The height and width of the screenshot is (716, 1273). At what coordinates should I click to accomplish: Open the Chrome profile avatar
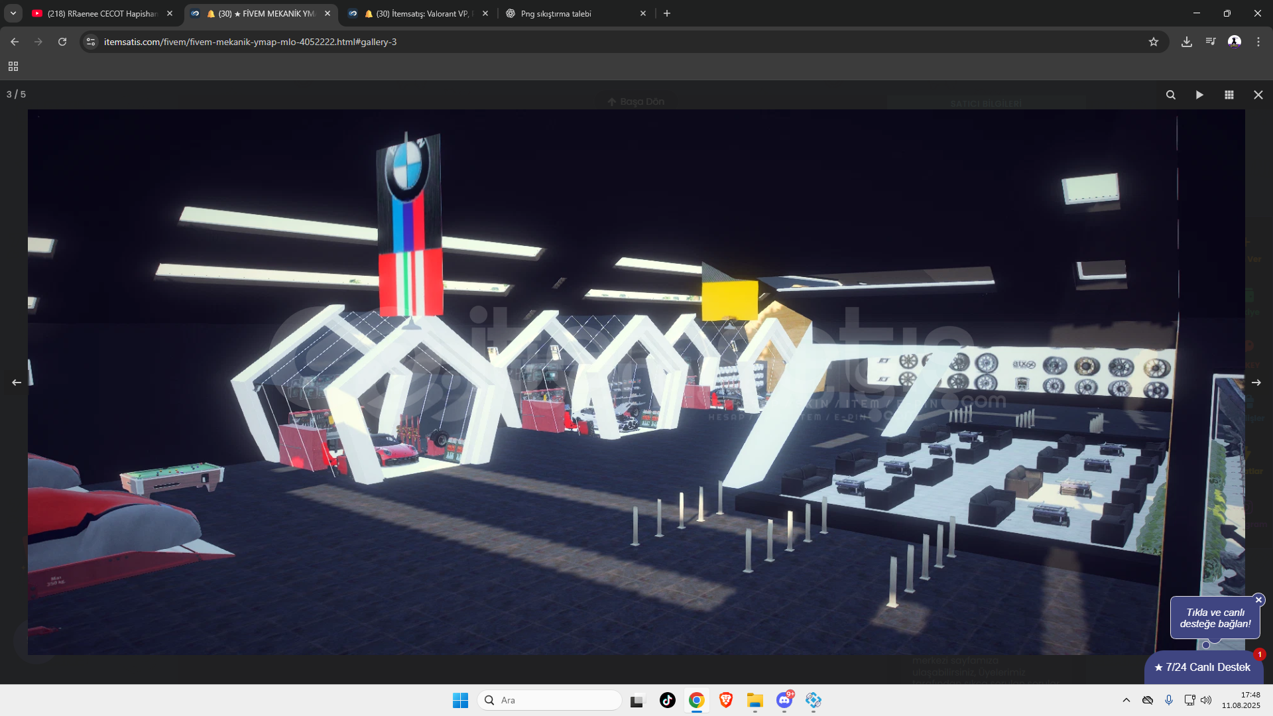click(x=1235, y=42)
